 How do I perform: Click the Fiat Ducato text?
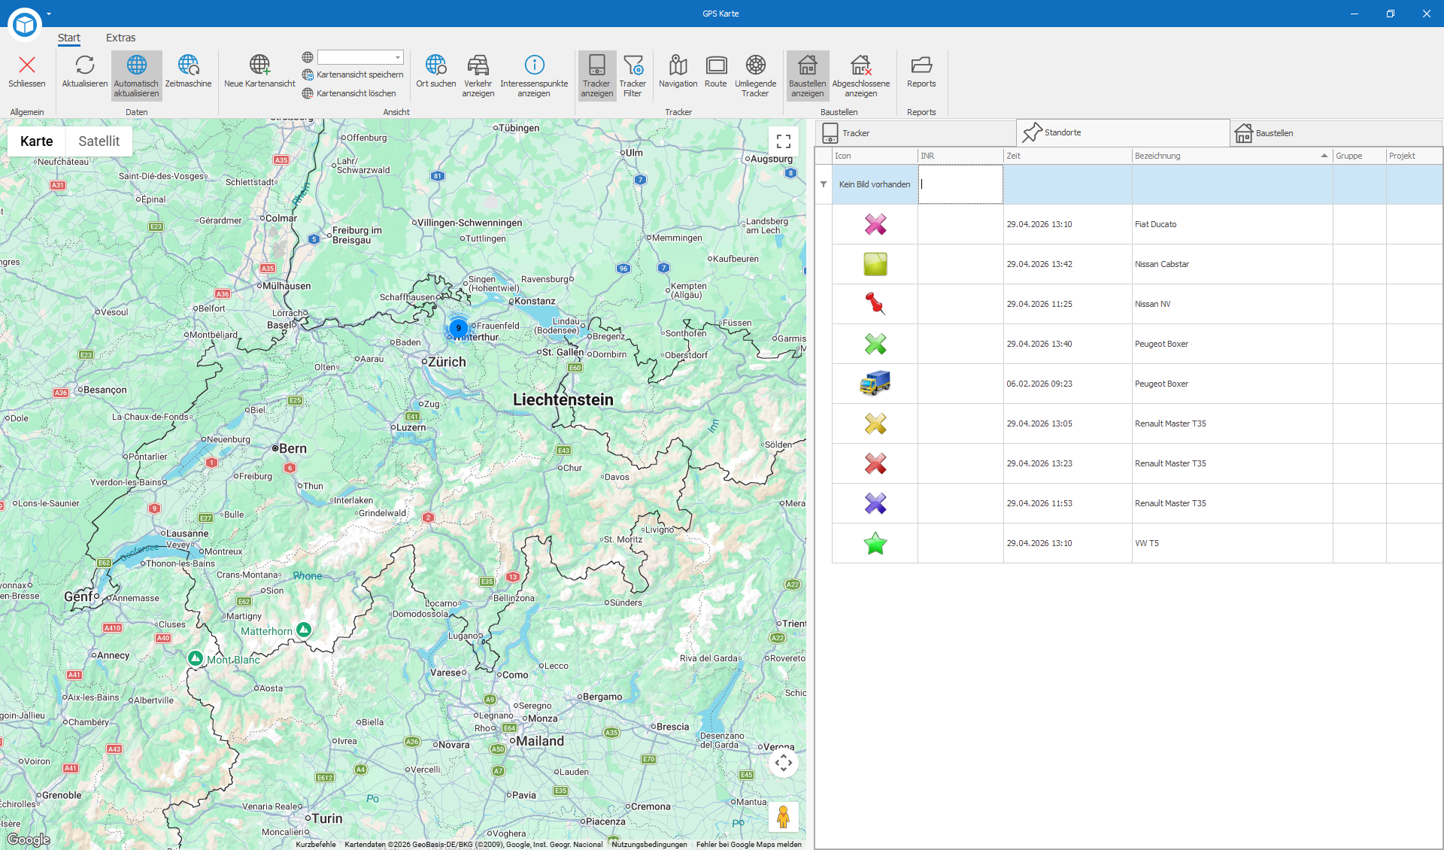coord(1155,224)
